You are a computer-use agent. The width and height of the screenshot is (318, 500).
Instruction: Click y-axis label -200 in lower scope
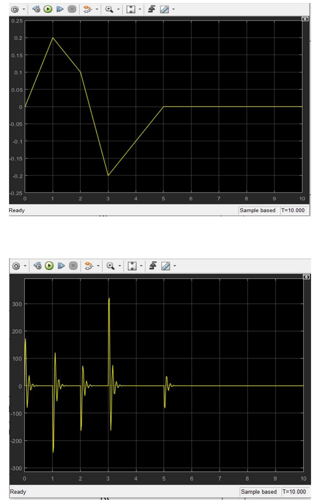16,441
